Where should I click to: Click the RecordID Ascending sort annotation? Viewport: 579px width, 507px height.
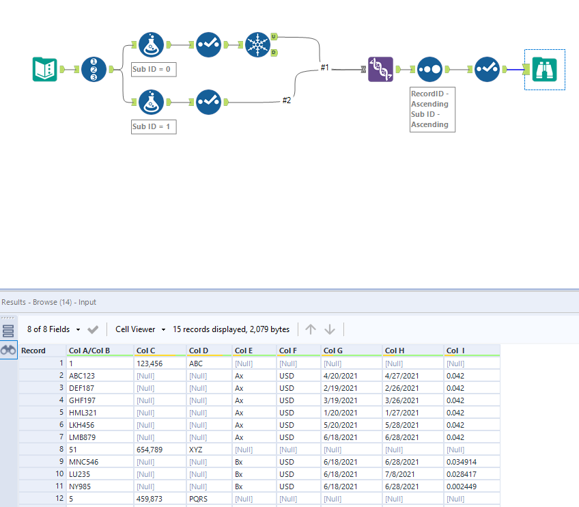point(432,109)
